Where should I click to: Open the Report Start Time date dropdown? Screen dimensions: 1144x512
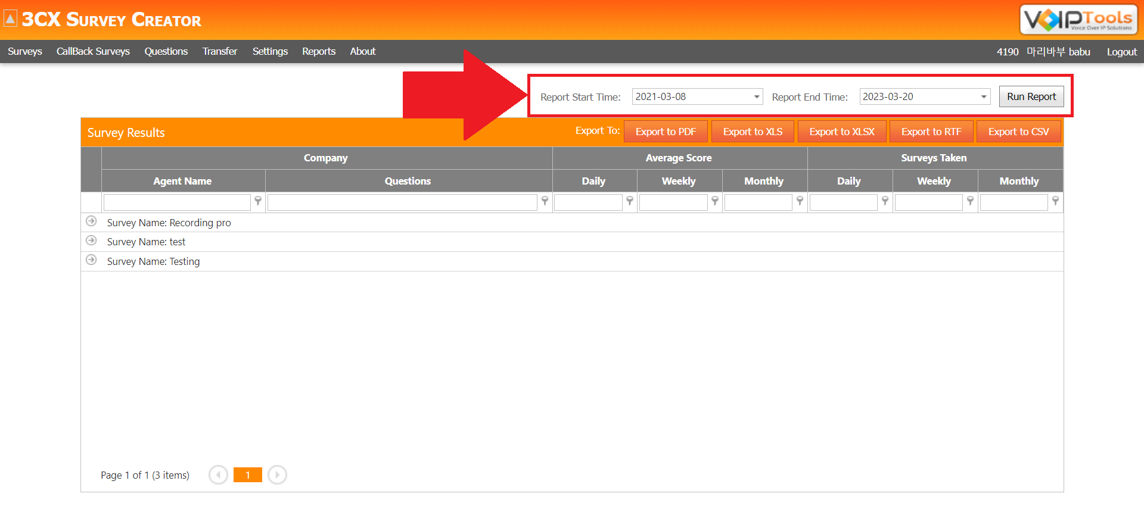[756, 96]
